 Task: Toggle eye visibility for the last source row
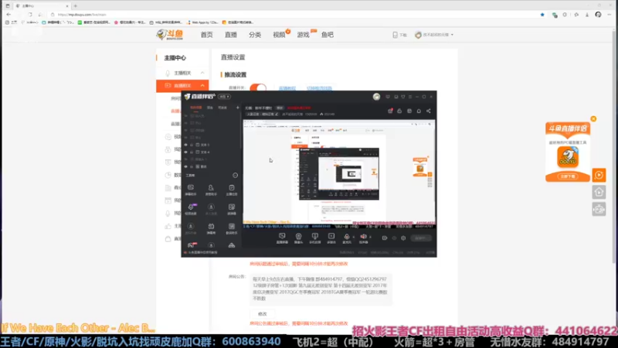coord(185,166)
